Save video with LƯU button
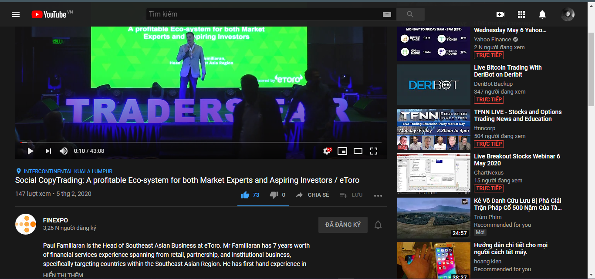This screenshot has width=595, height=279. [x=351, y=195]
